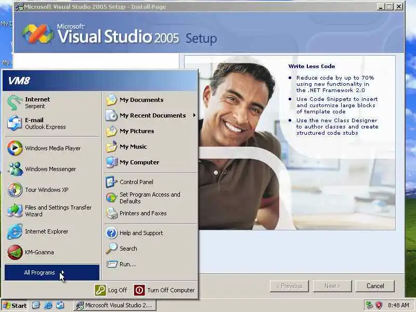The height and width of the screenshot is (312, 416).
Task: Click the Log Off label
Action: coord(118,290)
